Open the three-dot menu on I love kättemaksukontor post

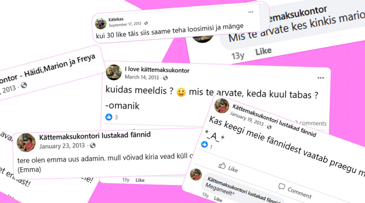pos(321,78)
